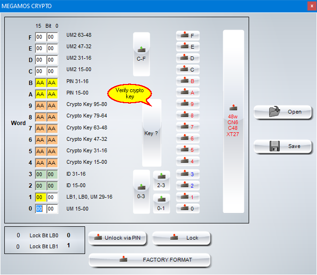317x275 pixels.
Task: Select Crypto Key 15-00 low byte
Action: pos(53,163)
